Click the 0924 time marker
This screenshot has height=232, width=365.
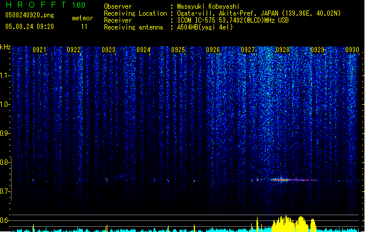[x=143, y=50]
